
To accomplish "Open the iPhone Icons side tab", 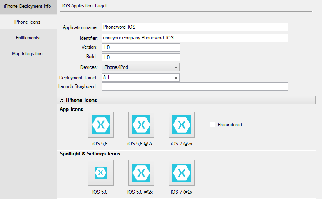I will (x=27, y=22).
